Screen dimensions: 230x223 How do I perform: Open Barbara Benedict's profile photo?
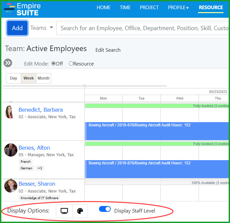(x=9, y=112)
